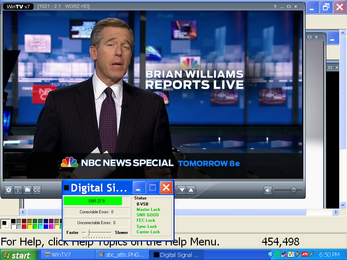Click the VNC tray icon
Screen dimensions: 347x260
[291, 255]
